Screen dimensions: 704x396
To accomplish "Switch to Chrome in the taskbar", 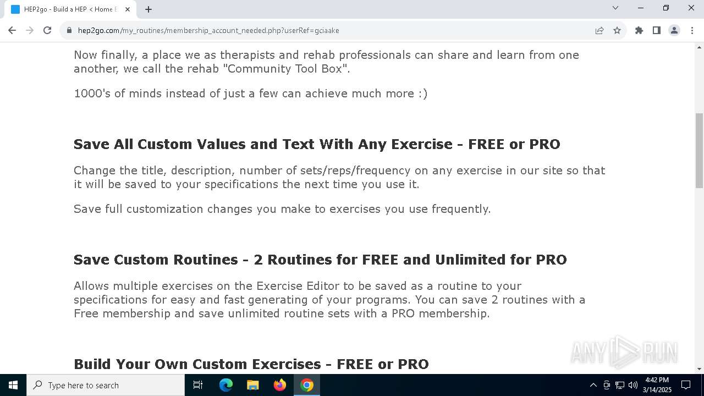I will coord(307,385).
